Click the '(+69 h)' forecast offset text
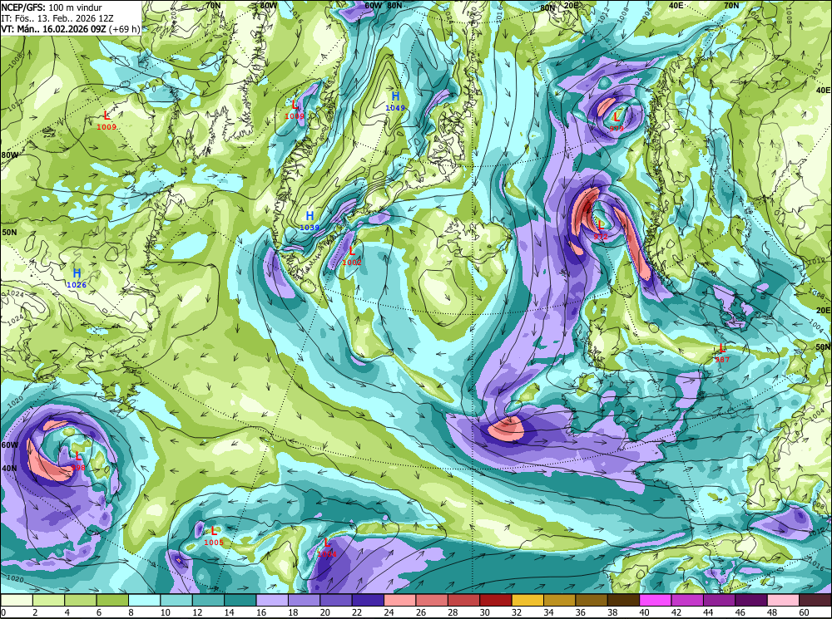The width and height of the screenshot is (832, 619). point(124,28)
